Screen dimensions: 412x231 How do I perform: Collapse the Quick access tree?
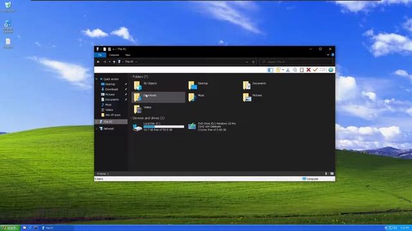coord(97,79)
